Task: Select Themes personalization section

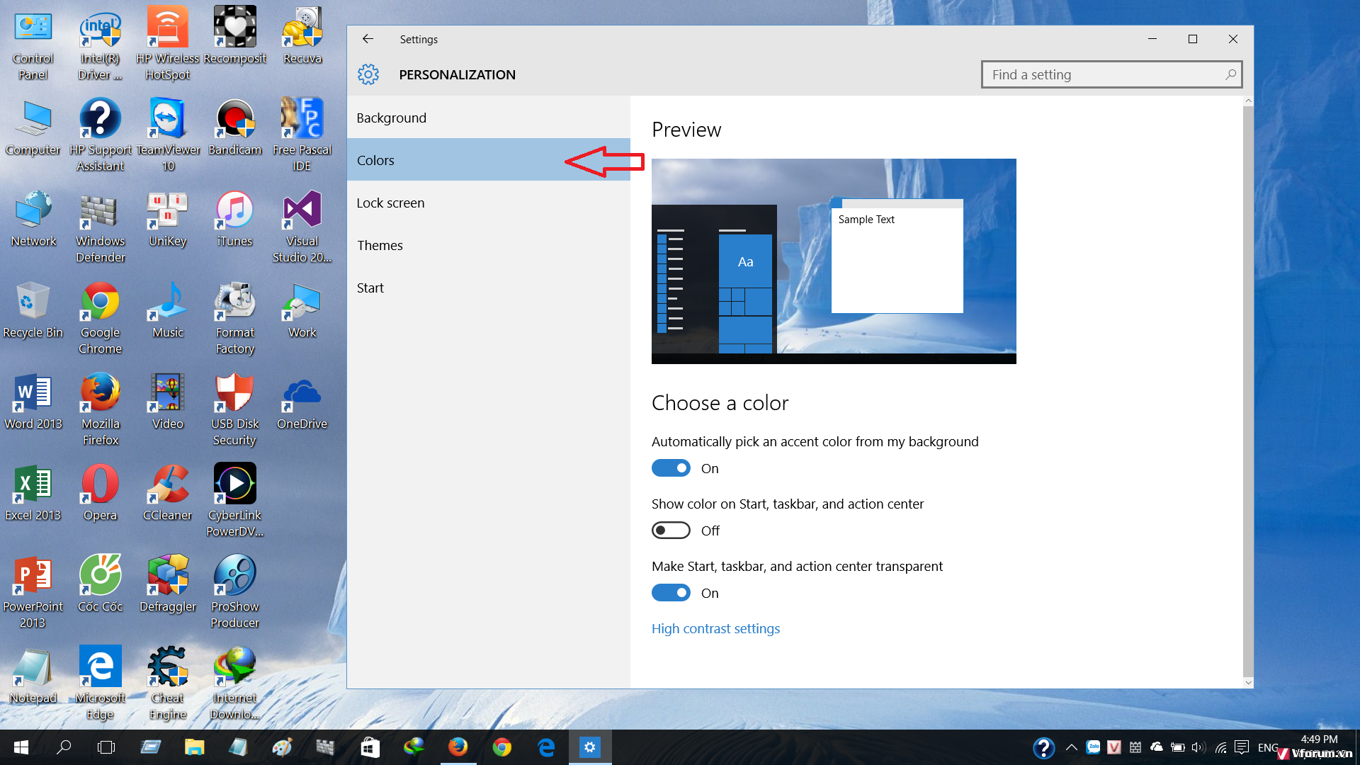Action: [379, 244]
